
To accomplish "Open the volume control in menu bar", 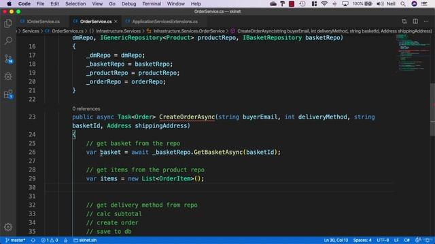I will (380, 3).
